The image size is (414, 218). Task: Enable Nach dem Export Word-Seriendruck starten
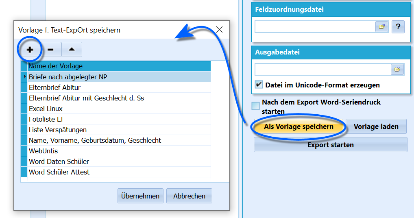(255, 106)
